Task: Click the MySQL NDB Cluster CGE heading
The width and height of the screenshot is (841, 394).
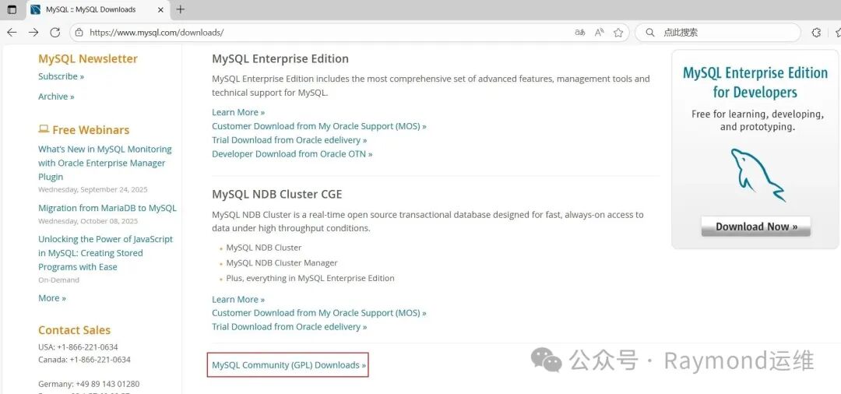Action: click(x=276, y=194)
